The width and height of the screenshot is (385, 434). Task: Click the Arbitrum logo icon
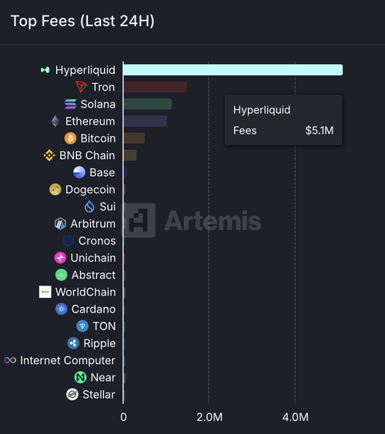pos(60,224)
